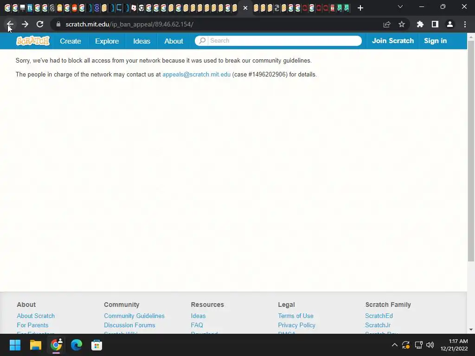The image size is (475, 356).
Task: Open ScratchJr footer link
Action: click(378, 325)
